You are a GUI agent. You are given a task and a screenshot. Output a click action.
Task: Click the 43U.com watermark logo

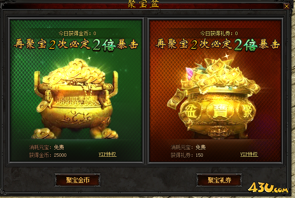pos(268,187)
